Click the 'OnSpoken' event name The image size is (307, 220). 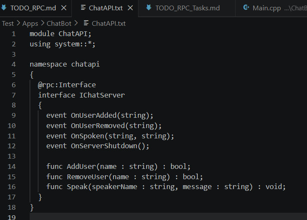pyautogui.click(x=88, y=136)
